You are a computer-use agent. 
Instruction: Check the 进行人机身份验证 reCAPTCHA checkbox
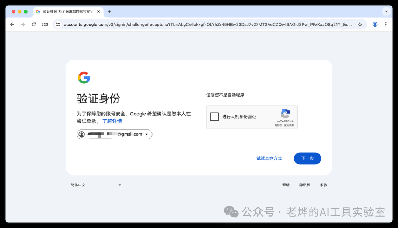pos(214,117)
